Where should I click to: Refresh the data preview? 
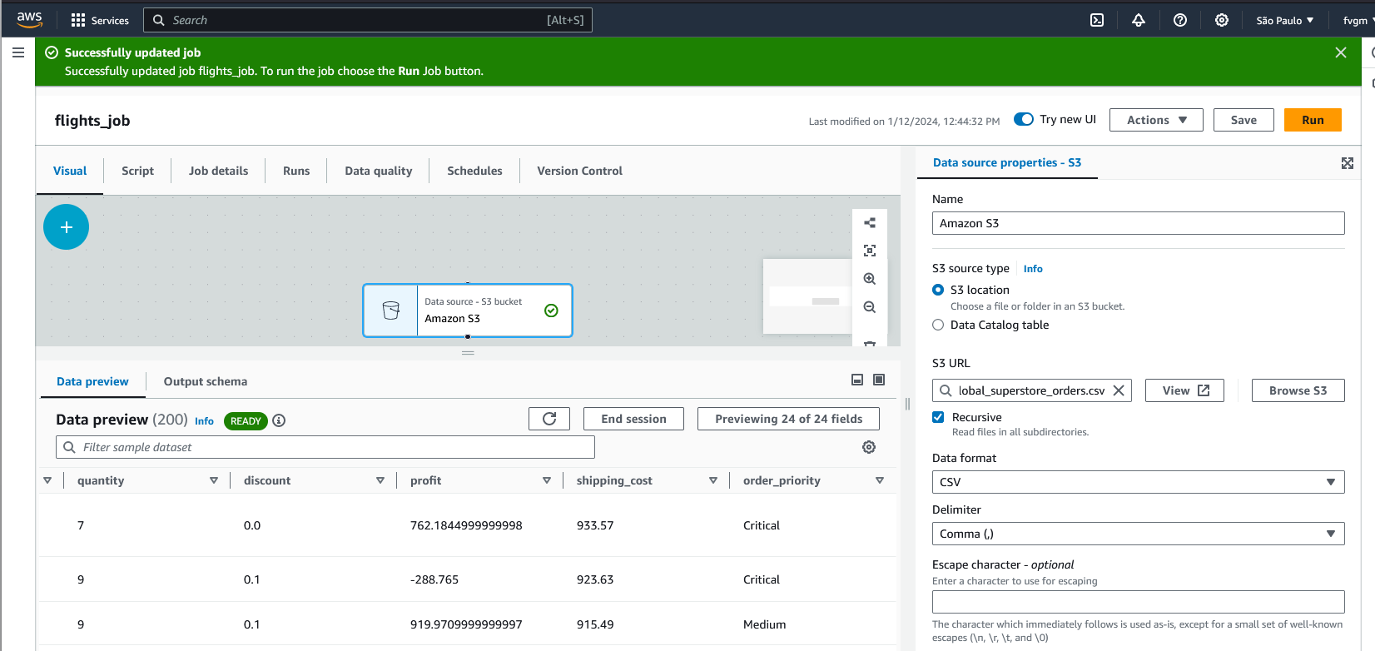(x=549, y=419)
